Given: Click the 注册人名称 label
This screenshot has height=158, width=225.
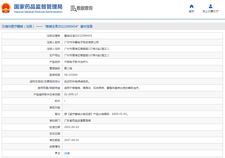Looking at the screenshot, I should pyautogui.click(x=53, y=42).
